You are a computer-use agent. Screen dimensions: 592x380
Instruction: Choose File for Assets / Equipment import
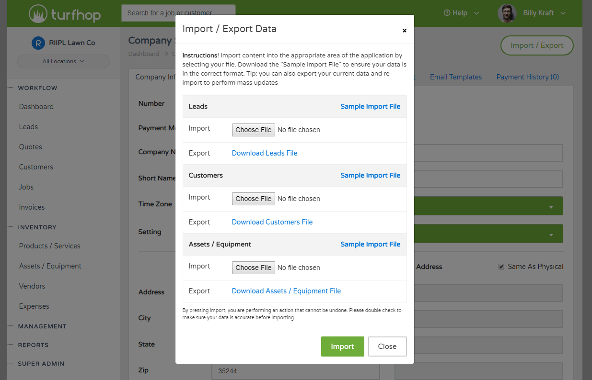(x=253, y=268)
